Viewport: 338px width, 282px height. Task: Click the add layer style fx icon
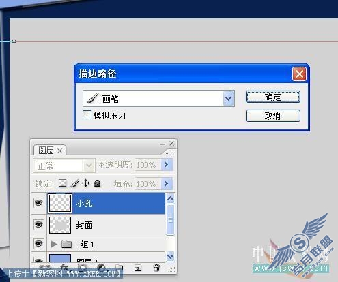[x=64, y=267]
